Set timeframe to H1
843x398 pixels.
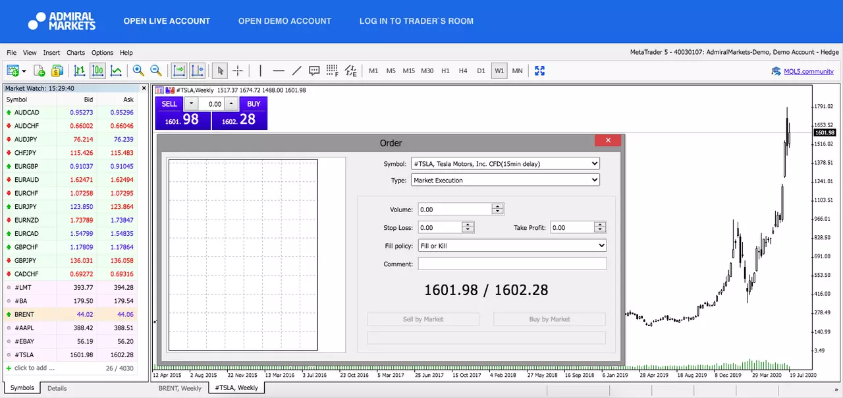coord(445,71)
